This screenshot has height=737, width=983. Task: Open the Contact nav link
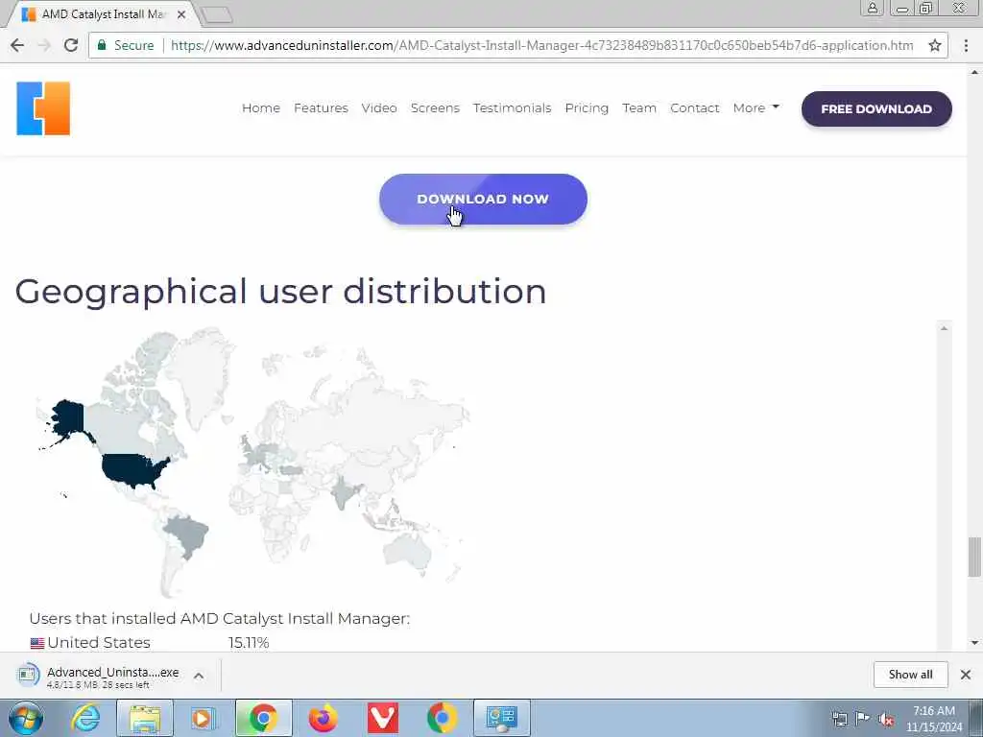[x=695, y=107]
